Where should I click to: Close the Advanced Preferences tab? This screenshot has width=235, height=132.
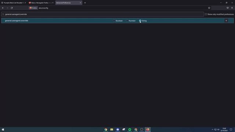(x=80, y=3)
